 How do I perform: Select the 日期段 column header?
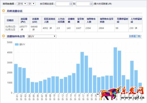tap(11, 20)
